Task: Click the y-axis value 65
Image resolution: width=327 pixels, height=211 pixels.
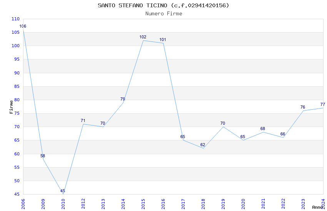Action: coord(17,140)
